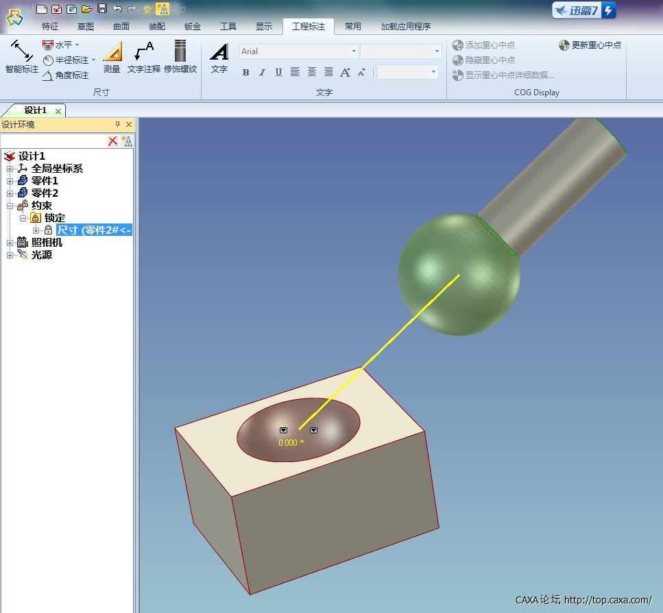The height and width of the screenshot is (613, 663).
Task: Open the 文字注释 text annotation tool
Action: click(x=144, y=57)
